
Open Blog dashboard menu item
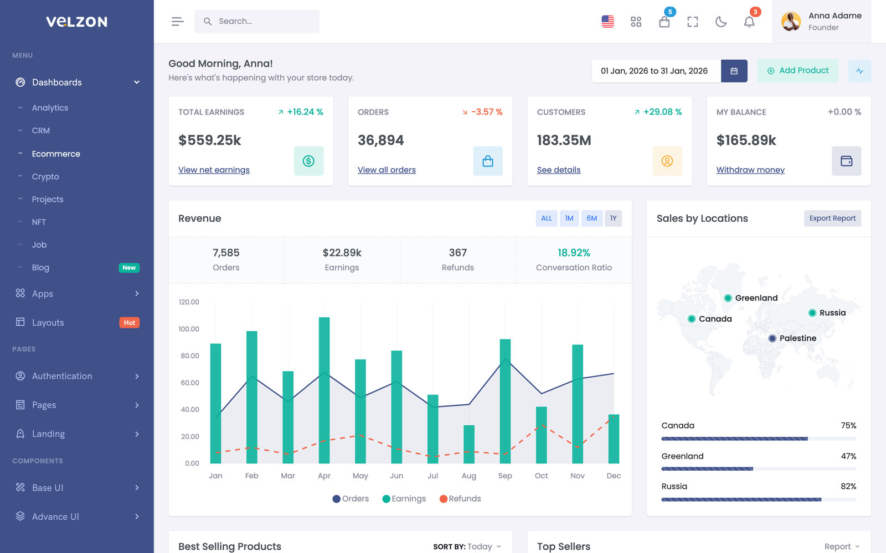click(x=40, y=268)
